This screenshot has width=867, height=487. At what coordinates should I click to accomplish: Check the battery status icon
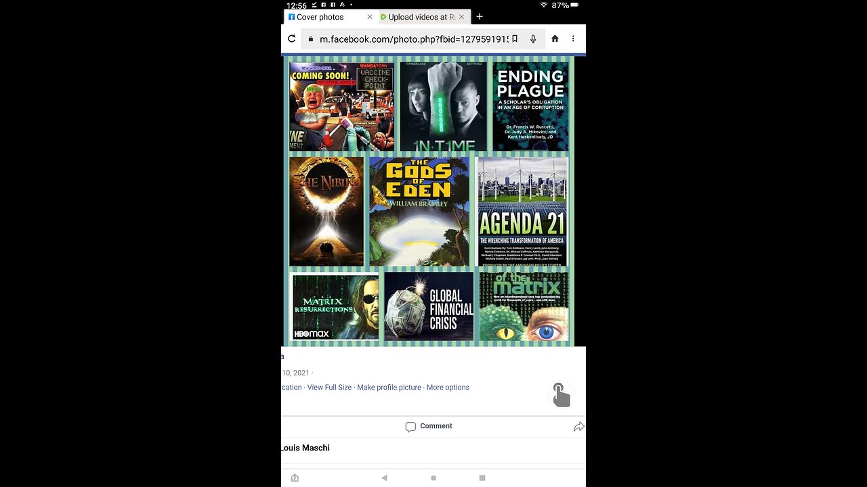click(575, 5)
